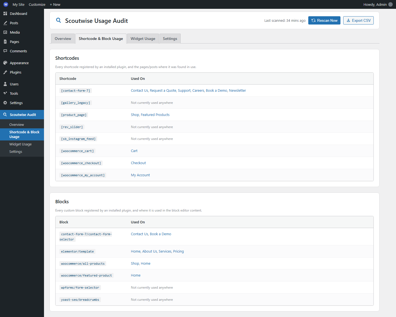Click the [sb_instagram_feed] shortcode text
Screen dimensions: 396x317
(78, 139)
